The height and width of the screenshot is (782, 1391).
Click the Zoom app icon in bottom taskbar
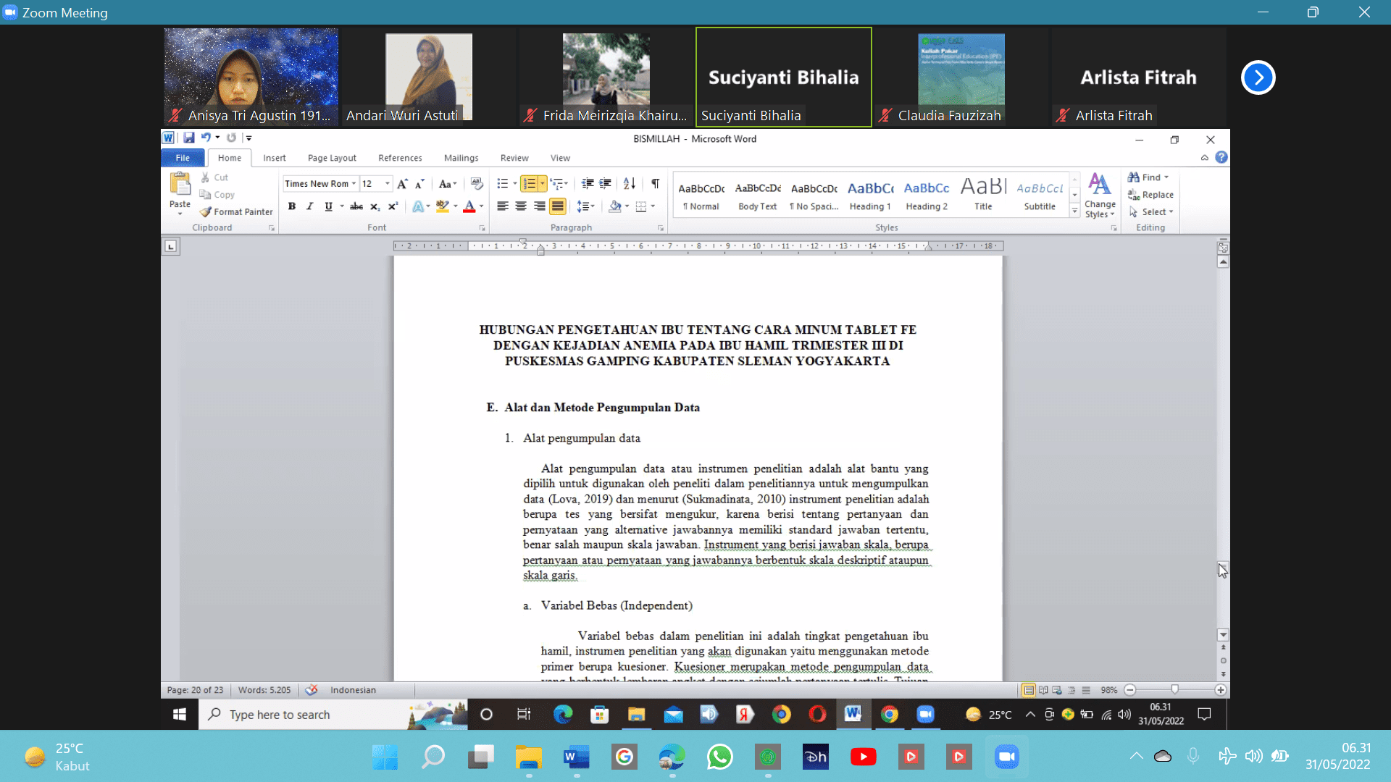[x=1006, y=757]
